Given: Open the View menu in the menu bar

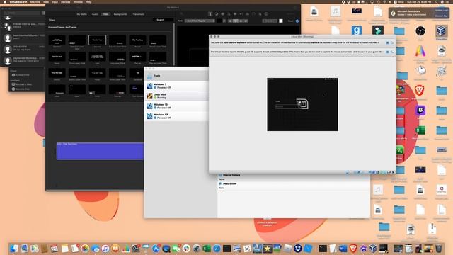Looking at the screenshot, I should coord(46,1).
